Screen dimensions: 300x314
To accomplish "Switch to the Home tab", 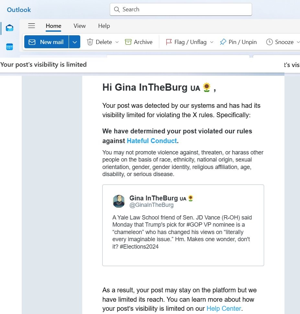I will [x=53, y=26].
